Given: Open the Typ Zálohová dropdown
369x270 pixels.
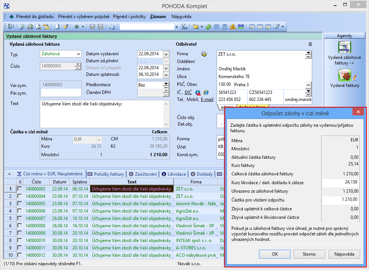Looking at the screenshot, I should click(x=78, y=54).
